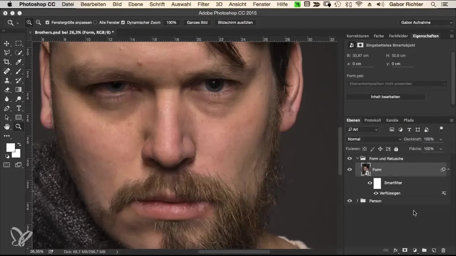This screenshot has height=256, width=456.
Task: Select the Healing Brush tool
Action: tap(7, 71)
